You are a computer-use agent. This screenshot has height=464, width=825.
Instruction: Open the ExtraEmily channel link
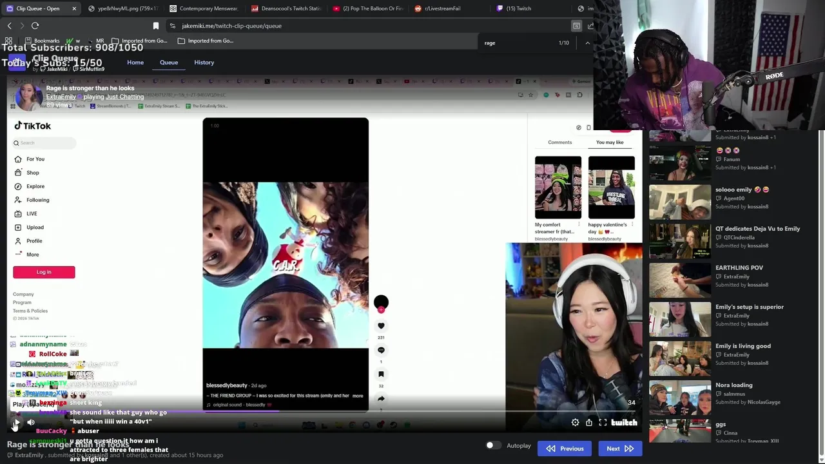tap(61, 97)
